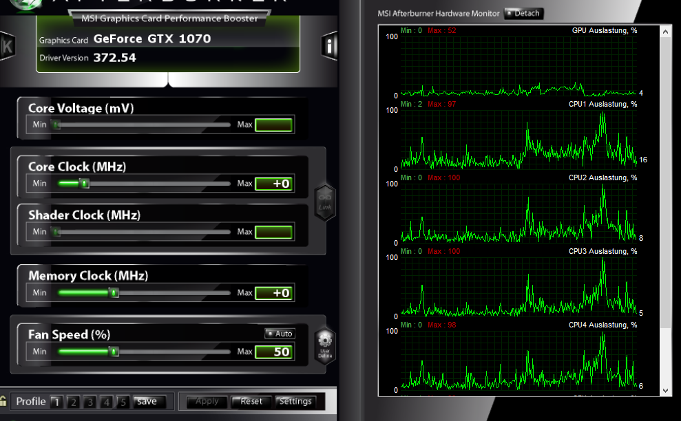
Task: Click the Reset button
Action: point(251,402)
